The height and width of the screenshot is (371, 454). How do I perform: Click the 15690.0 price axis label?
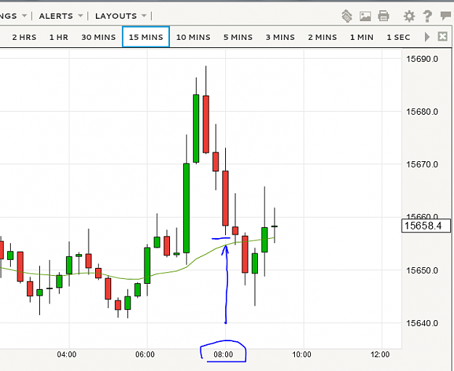click(422, 59)
